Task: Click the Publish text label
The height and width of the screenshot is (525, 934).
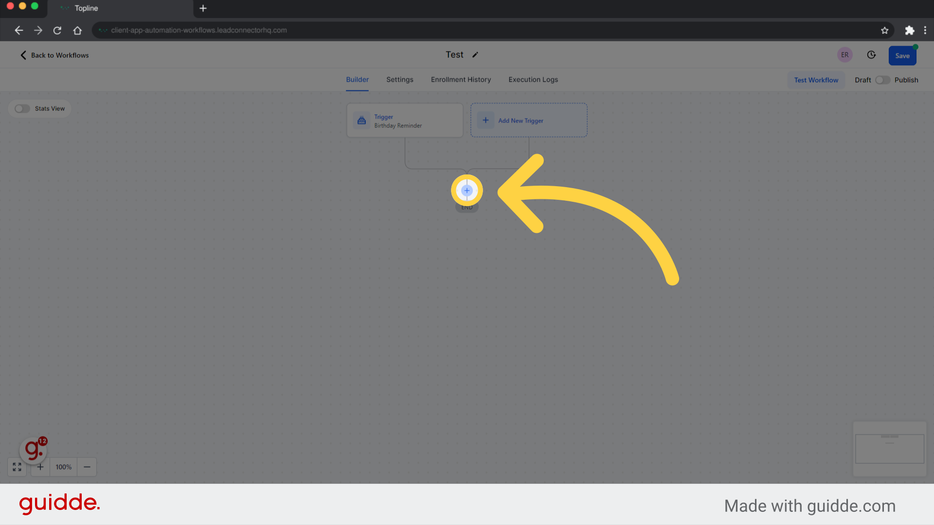Action: coord(906,80)
